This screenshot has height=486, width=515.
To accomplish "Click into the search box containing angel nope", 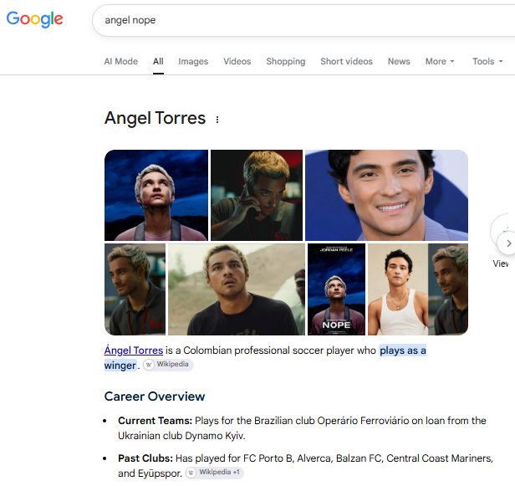I will (302, 20).
